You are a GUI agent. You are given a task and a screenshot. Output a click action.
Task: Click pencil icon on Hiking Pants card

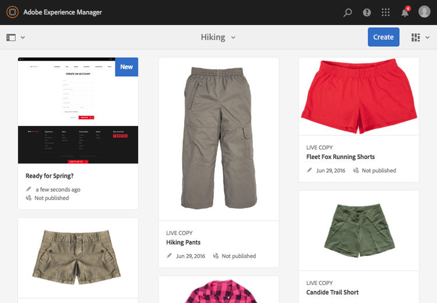click(169, 256)
